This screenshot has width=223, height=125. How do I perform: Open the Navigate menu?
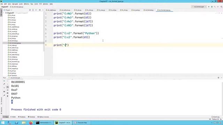click(x=15, y=4)
